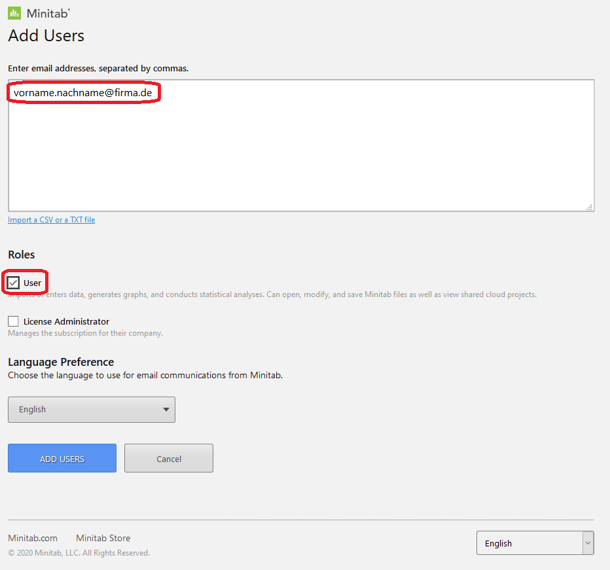The width and height of the screenshot is (610, 570).
Task: Click the Minitab logo icon
Action: point(14,13)
